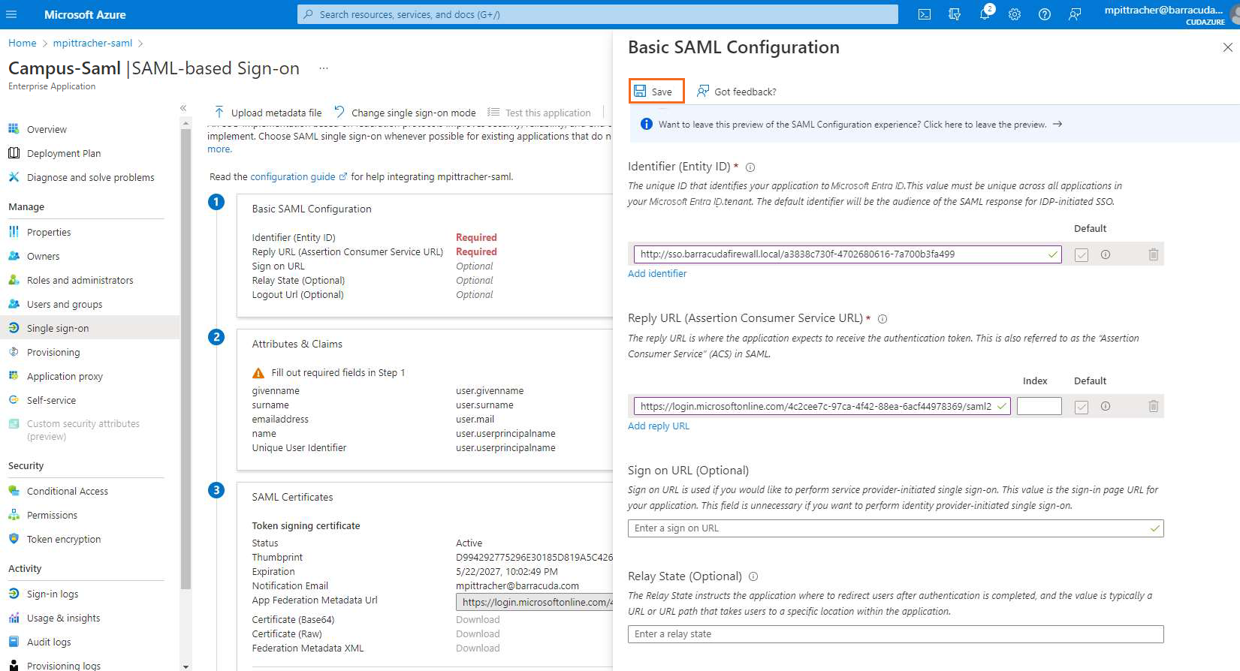Open Audit logs under Activity
The width and height of the screenshot is (1240, 671).
pyautogui.click(x=49, y=642)
